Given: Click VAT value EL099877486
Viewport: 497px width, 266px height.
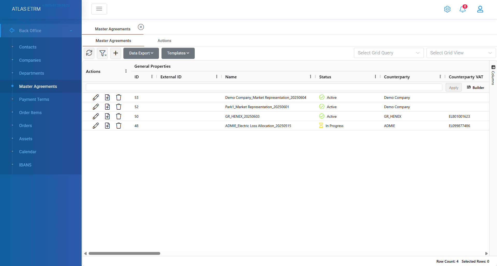Looking at the screenshot, I should (x=459, y=126).
